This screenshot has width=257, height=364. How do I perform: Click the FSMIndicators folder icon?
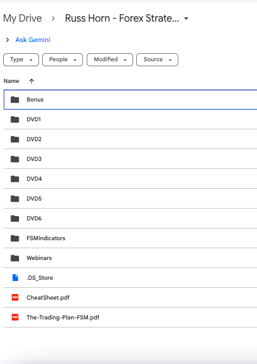click(x=15, y=238)
